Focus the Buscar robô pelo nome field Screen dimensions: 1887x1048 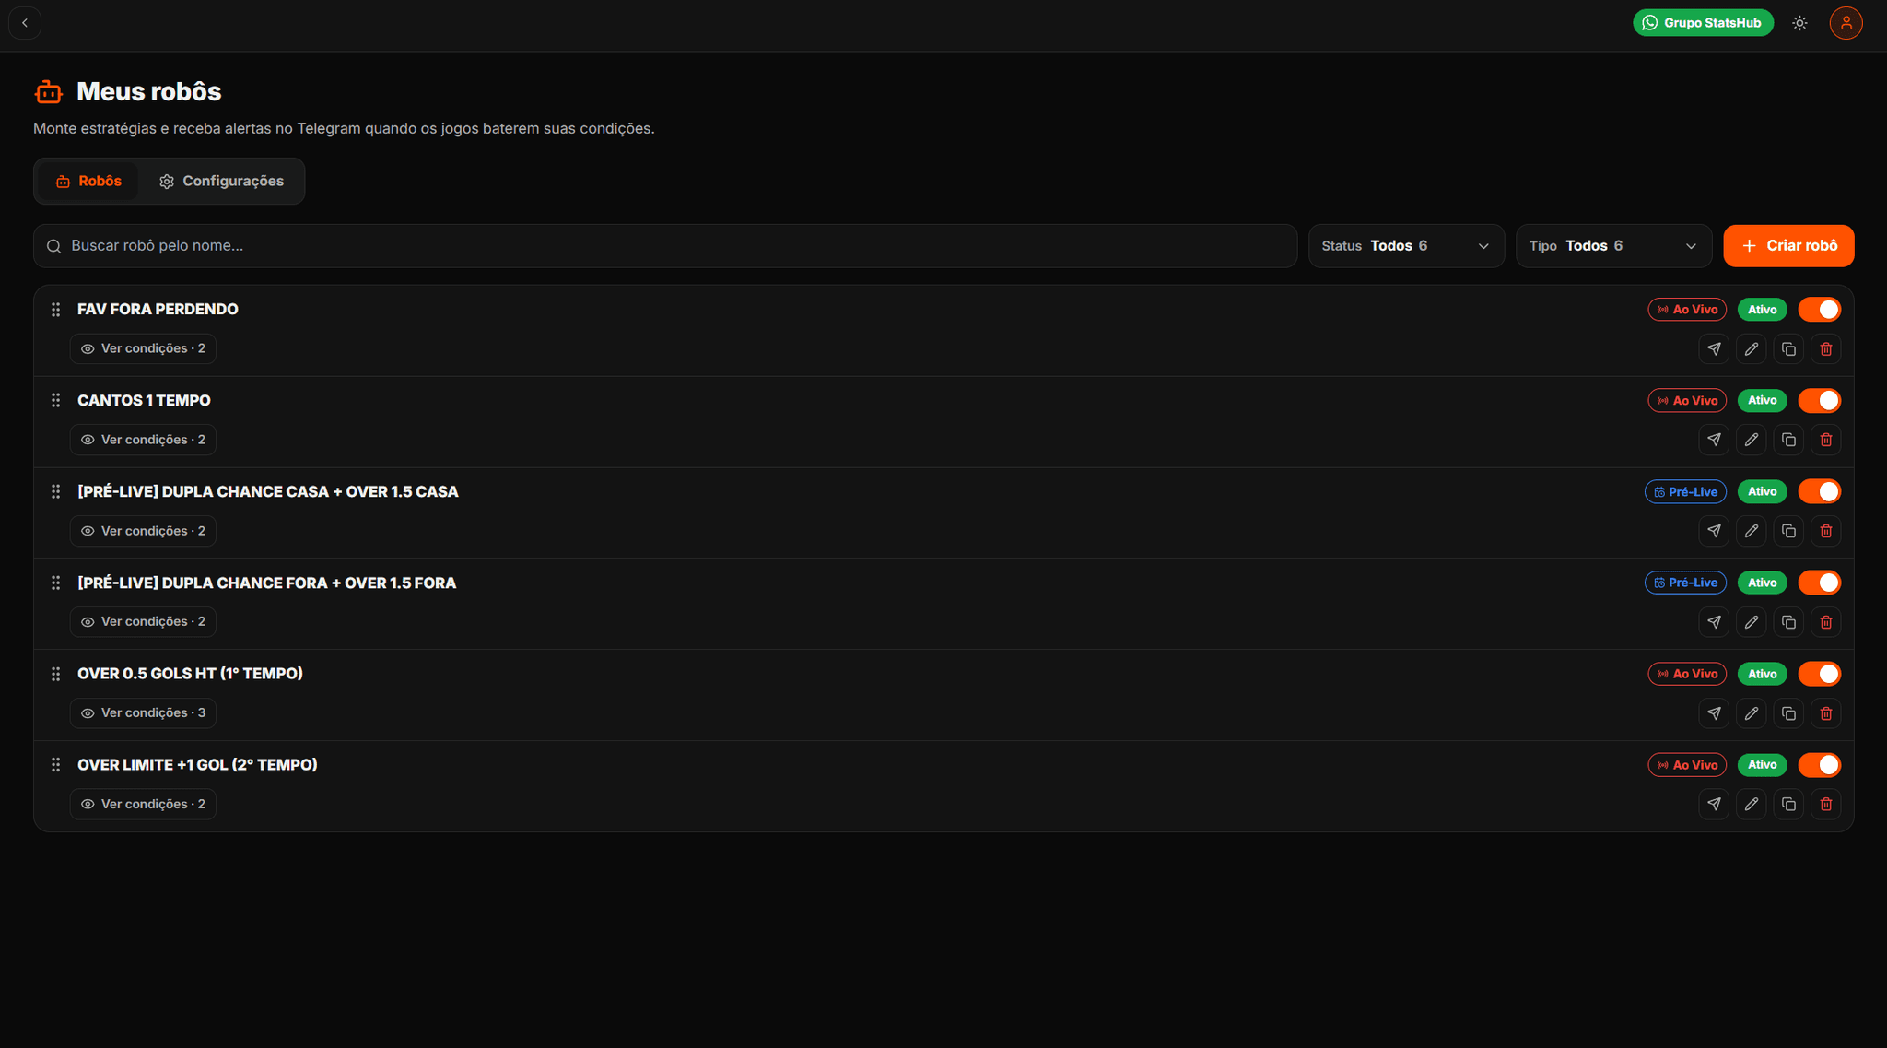tap(665, 246)
